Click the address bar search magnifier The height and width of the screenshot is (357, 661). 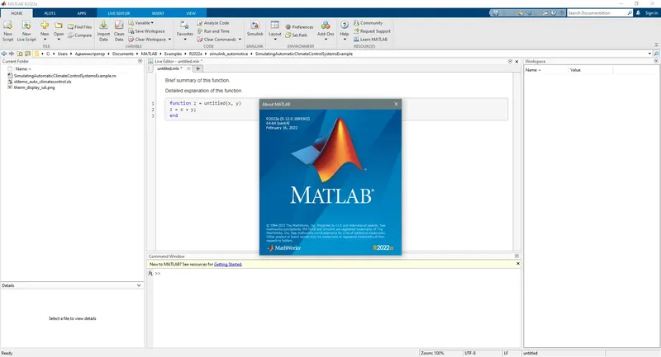pos(656,54)
